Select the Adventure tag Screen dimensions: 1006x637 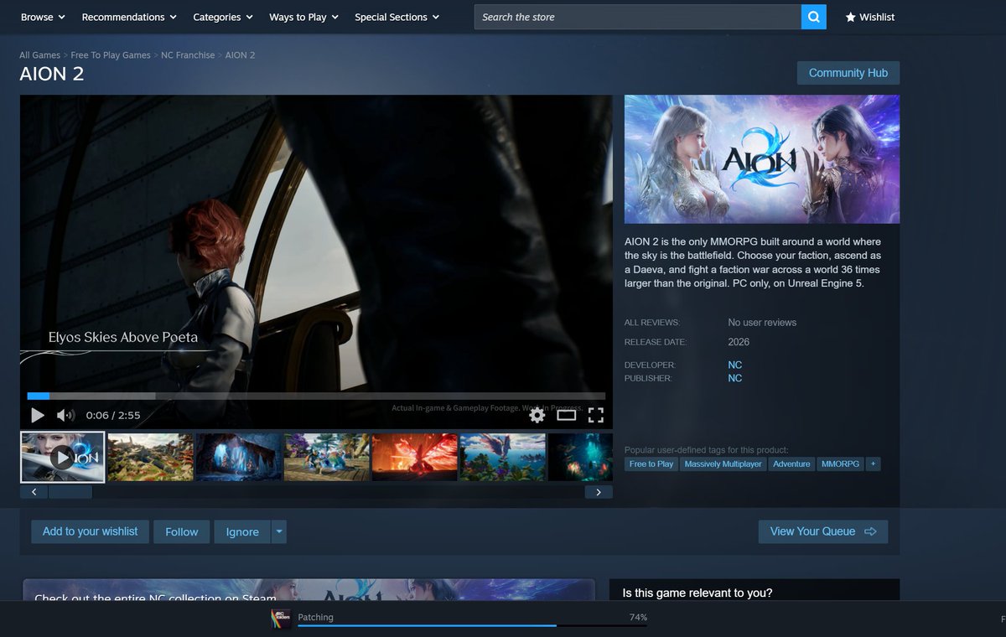tap(791, 464)
